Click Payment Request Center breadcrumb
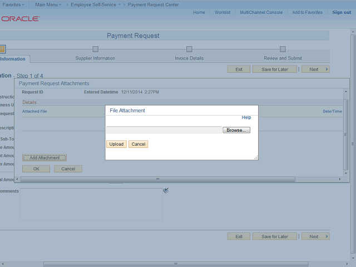Viewport: 356px width, 267px height. pyautogui.click(x=154, y=4)
